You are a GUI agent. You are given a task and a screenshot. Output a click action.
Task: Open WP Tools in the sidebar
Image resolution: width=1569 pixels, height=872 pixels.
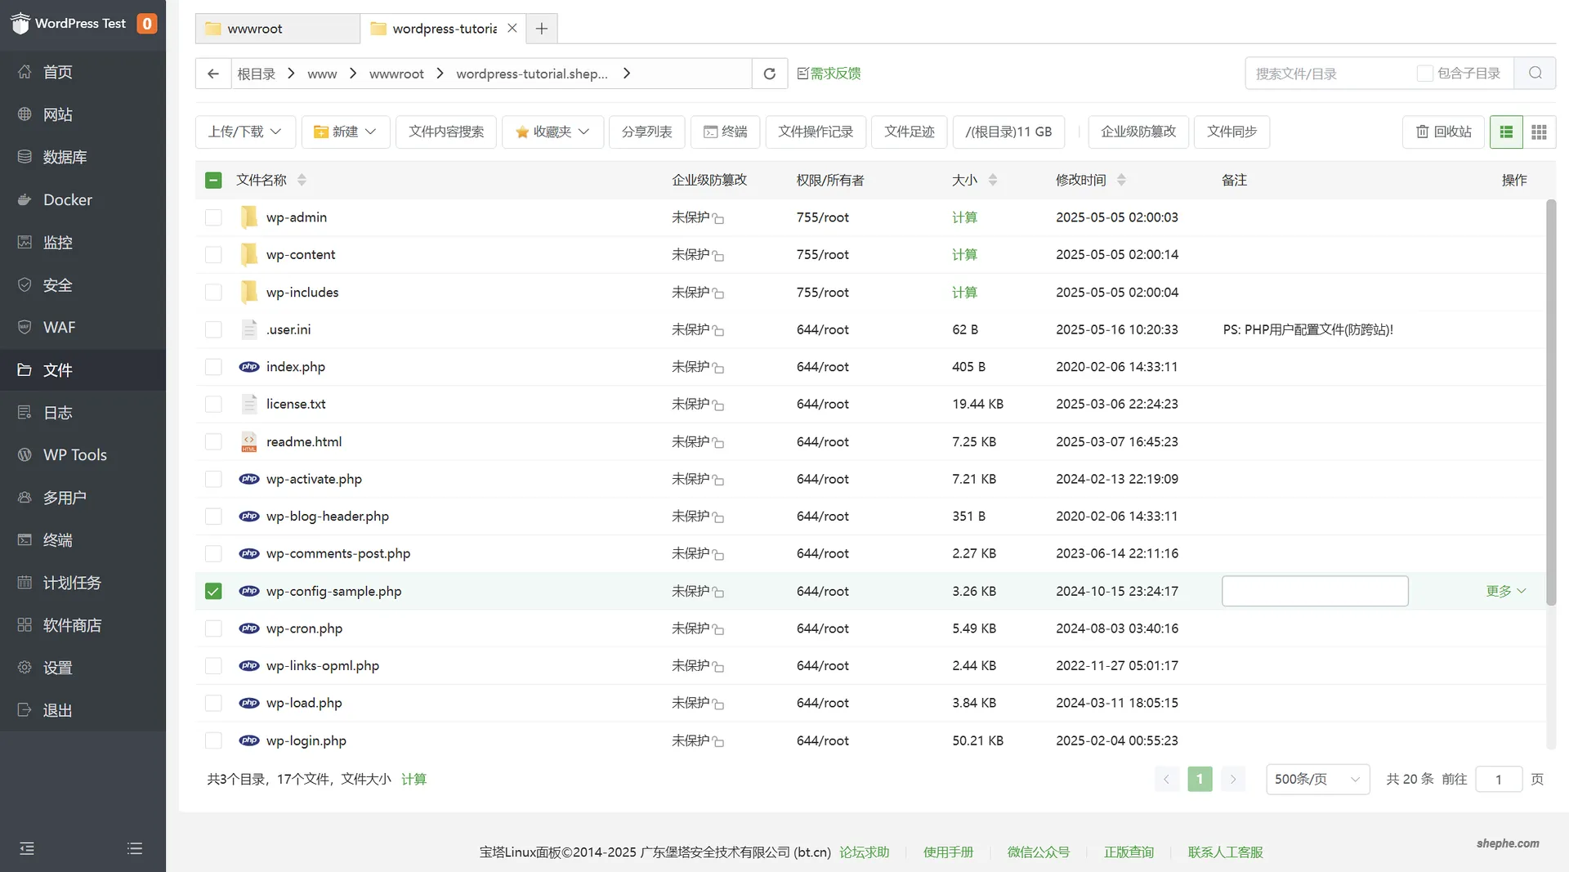[x=74, y=455]
